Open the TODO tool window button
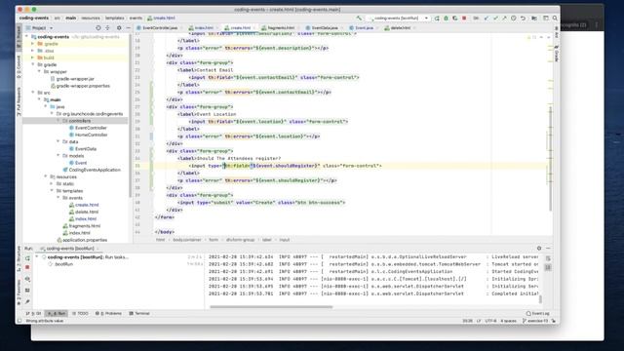Image resolution: width=624 pixels, height=351 pixels. coord(80,314)
